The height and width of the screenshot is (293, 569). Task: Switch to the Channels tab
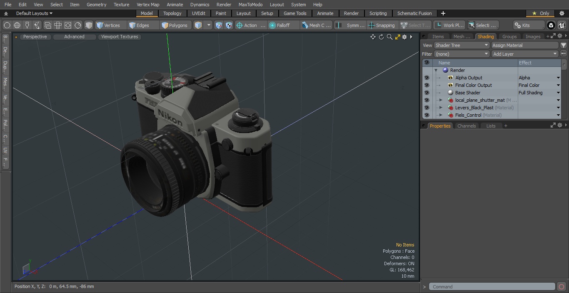(467, 126)
